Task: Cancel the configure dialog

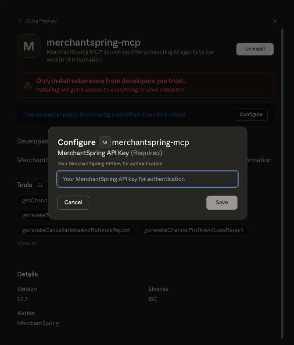Action: pos(73,203)
